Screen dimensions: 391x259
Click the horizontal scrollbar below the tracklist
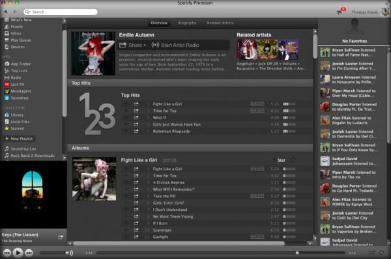(x=179, y=243)
